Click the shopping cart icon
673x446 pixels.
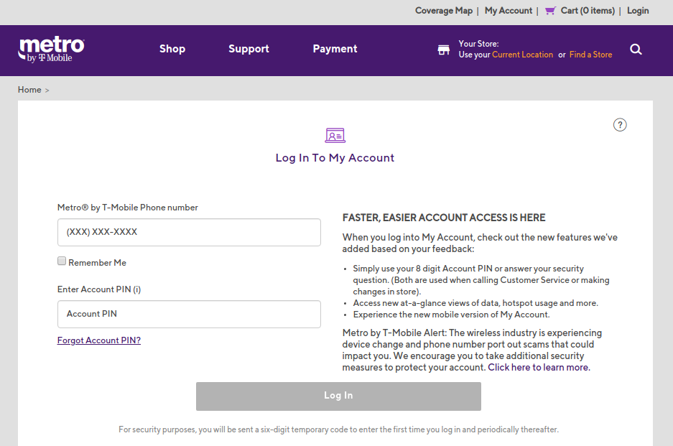coord(549,10)
